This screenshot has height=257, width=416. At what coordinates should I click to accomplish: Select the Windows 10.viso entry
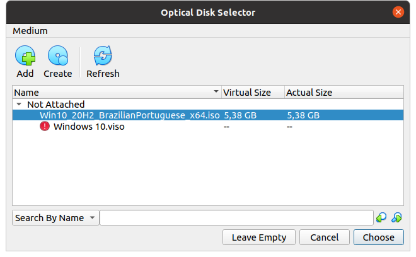[208, 127]
